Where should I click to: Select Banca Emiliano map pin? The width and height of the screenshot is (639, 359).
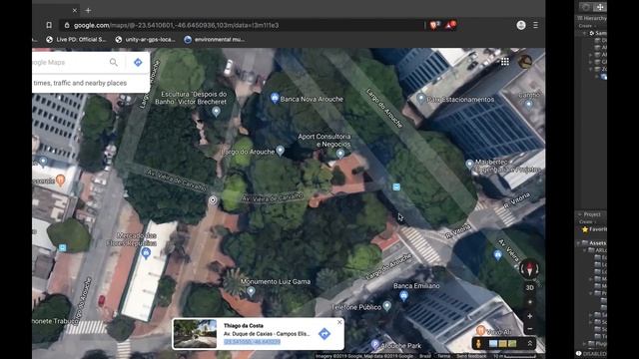pyautogui.click(x=403, y=296)
